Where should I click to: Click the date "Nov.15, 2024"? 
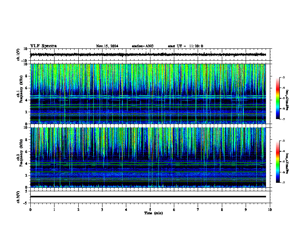point(107,46)
